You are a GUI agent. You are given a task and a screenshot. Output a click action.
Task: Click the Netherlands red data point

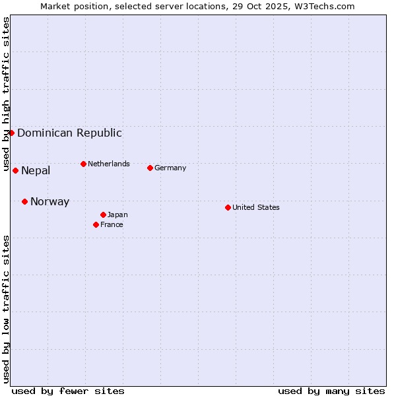pos(83,164)
